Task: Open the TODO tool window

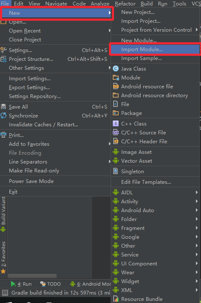Action: [51, 284]
